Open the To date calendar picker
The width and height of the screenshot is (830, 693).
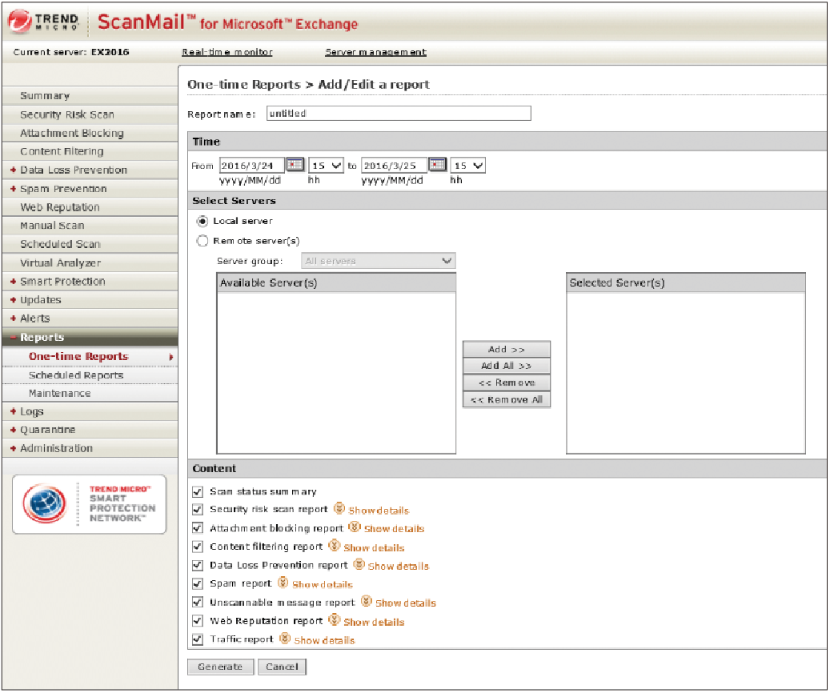coord(437,165)
